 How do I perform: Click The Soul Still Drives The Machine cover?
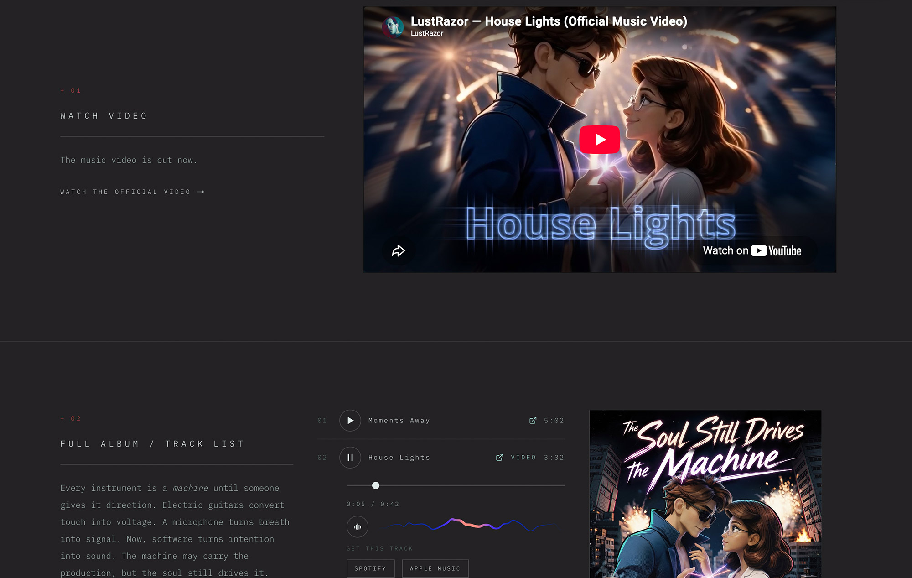[705, 494]
